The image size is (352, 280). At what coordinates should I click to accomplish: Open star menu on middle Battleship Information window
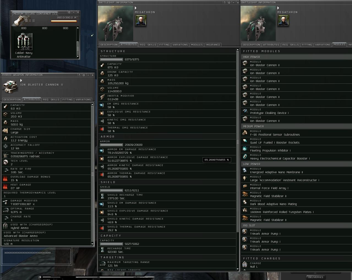point(225,2)
